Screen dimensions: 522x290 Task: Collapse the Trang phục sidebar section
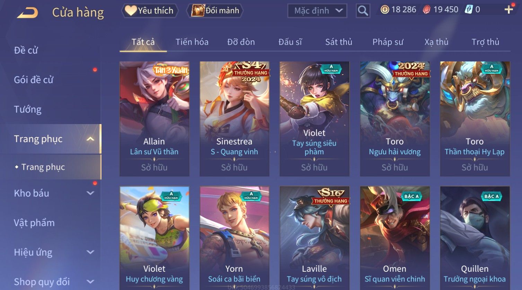90,139
